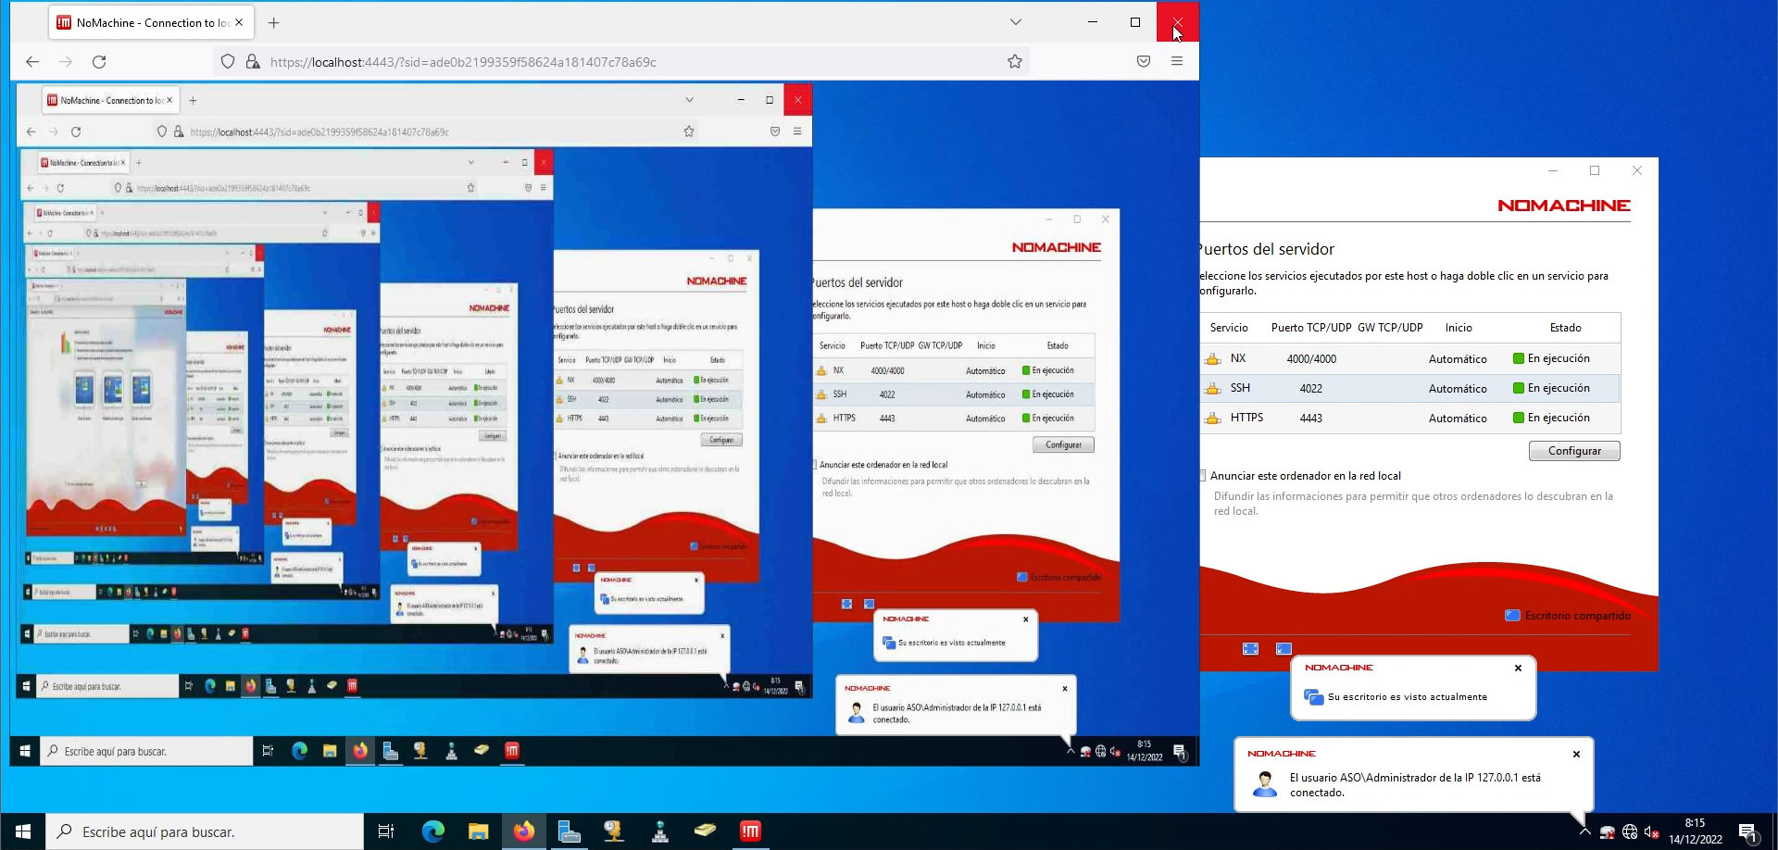Click the tracking protection shield in outermost Firefox

228,62
